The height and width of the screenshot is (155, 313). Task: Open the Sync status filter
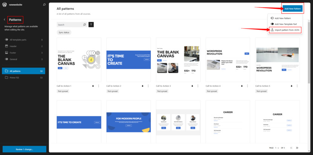point(64,32)
